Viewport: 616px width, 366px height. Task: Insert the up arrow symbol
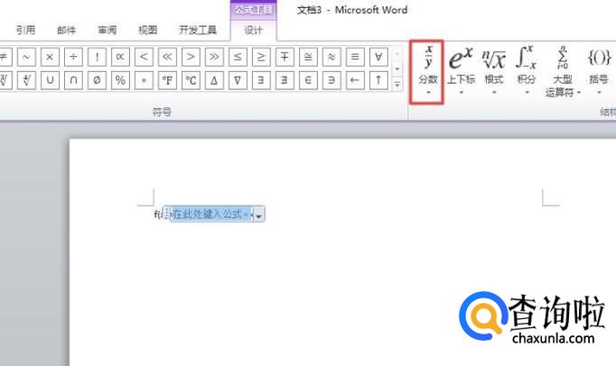point(378,80)
